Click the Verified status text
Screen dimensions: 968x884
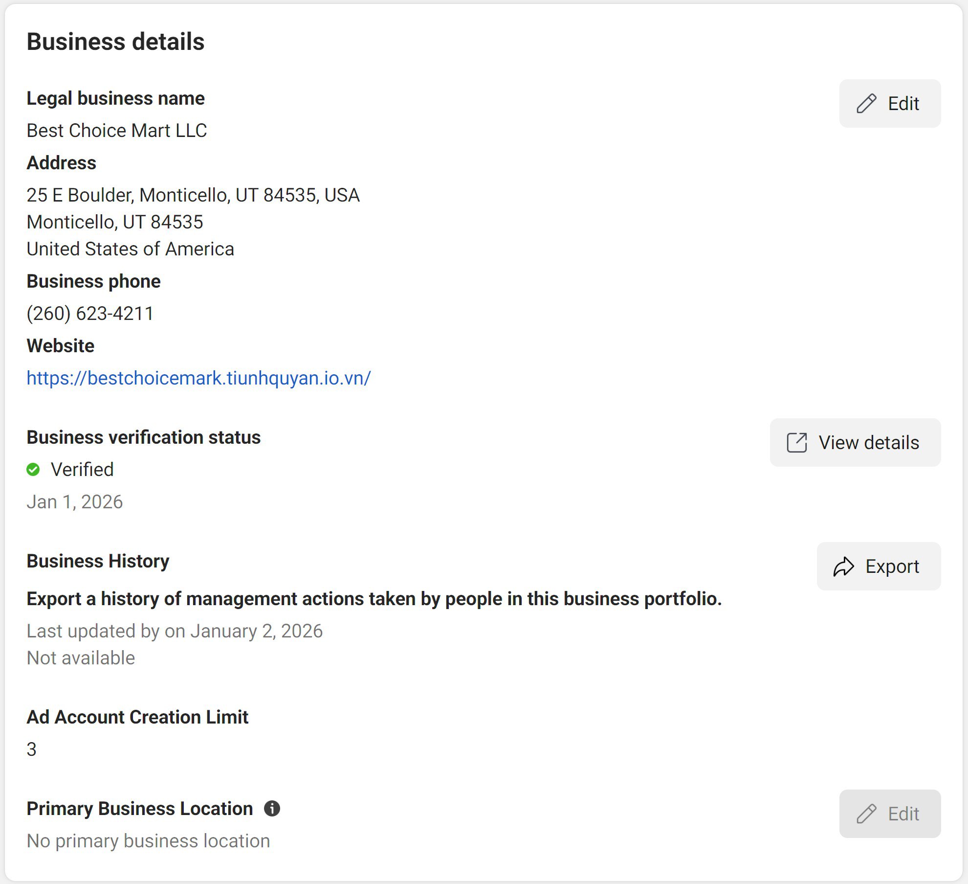point(82,470)
